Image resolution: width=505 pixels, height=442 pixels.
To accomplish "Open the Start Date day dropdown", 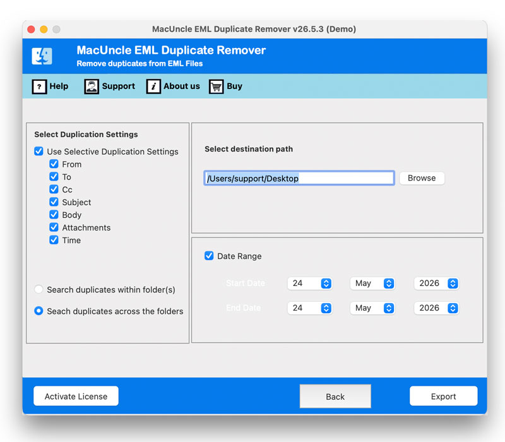I will coord(310,283).
